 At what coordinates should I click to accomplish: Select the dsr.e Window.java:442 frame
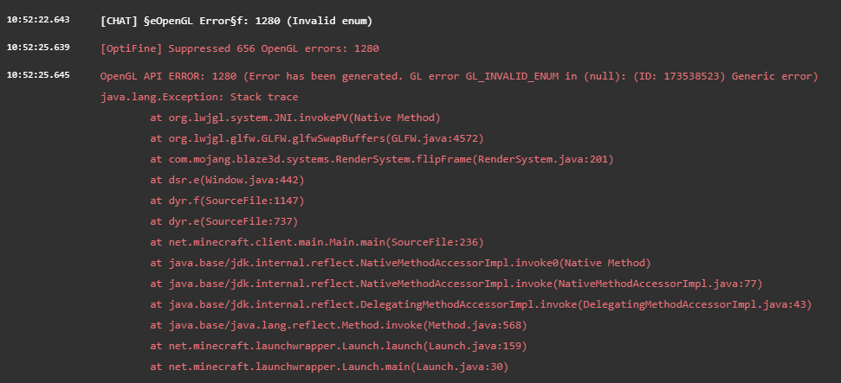click(x=227, y=180)
